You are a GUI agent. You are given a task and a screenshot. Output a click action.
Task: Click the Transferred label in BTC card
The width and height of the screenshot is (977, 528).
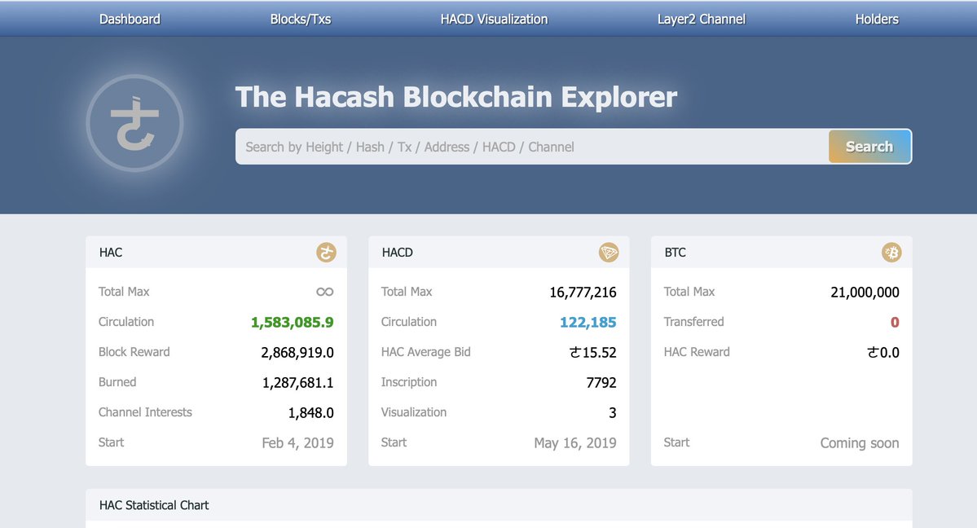(693, 322)
